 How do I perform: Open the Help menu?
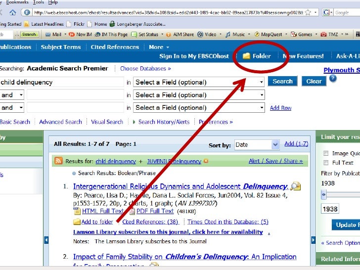pyautogui.click(x=53, y=2)
